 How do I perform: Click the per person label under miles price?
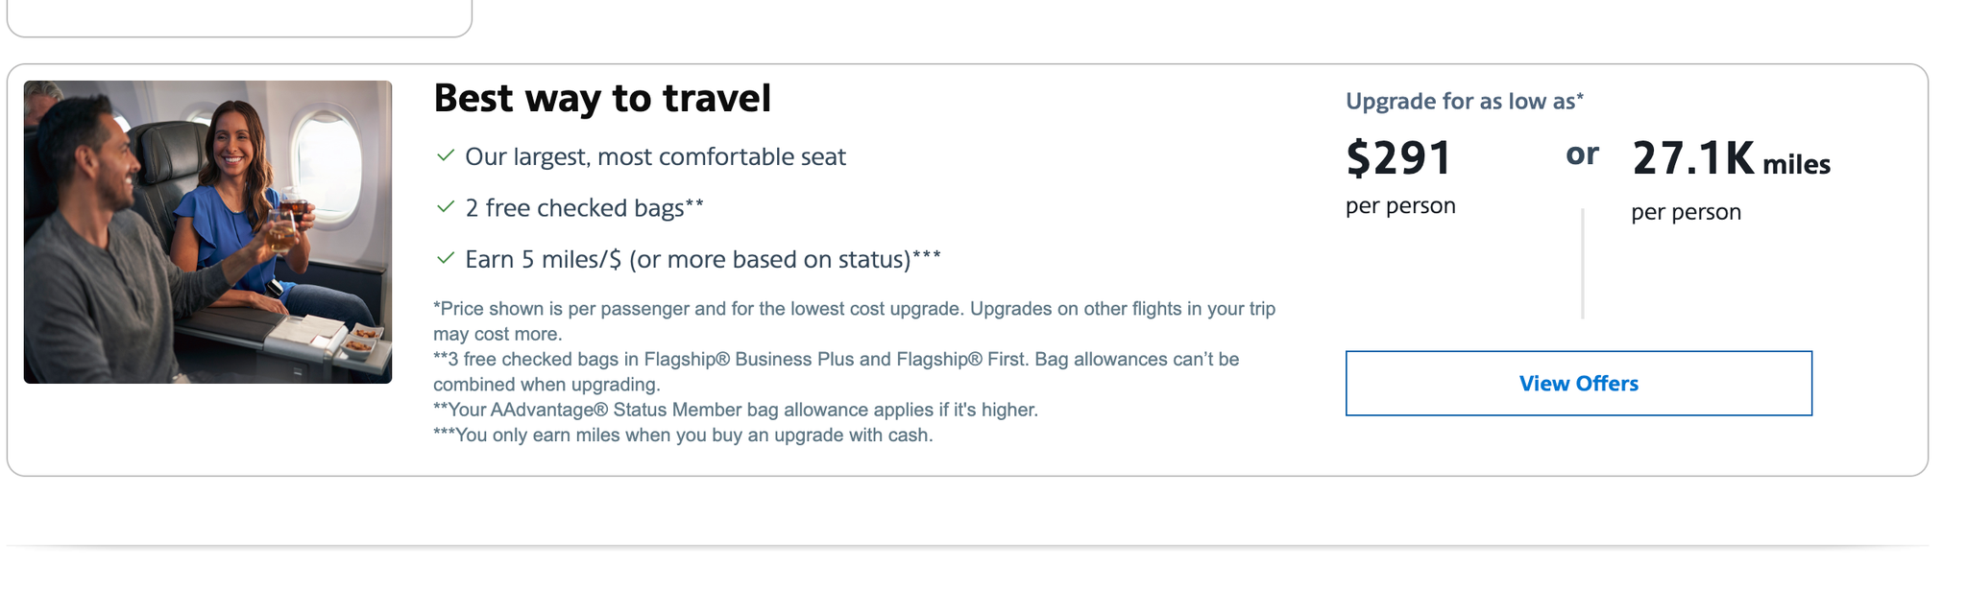[x=1686, y=211]
